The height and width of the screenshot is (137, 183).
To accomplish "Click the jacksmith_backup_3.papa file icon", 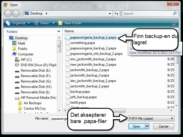I will [x=67, y=75].
